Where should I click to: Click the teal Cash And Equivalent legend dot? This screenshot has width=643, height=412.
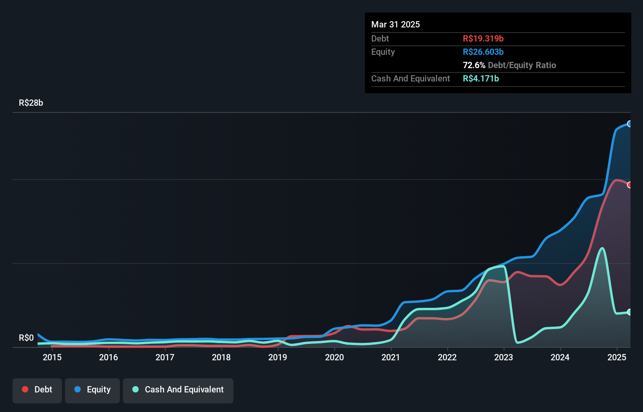pos(135,389)
